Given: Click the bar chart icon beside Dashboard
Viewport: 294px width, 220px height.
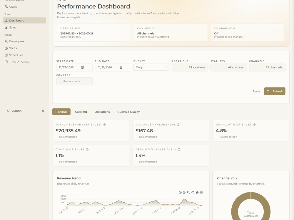Looking at the screenshot, I should pos(6,21).
